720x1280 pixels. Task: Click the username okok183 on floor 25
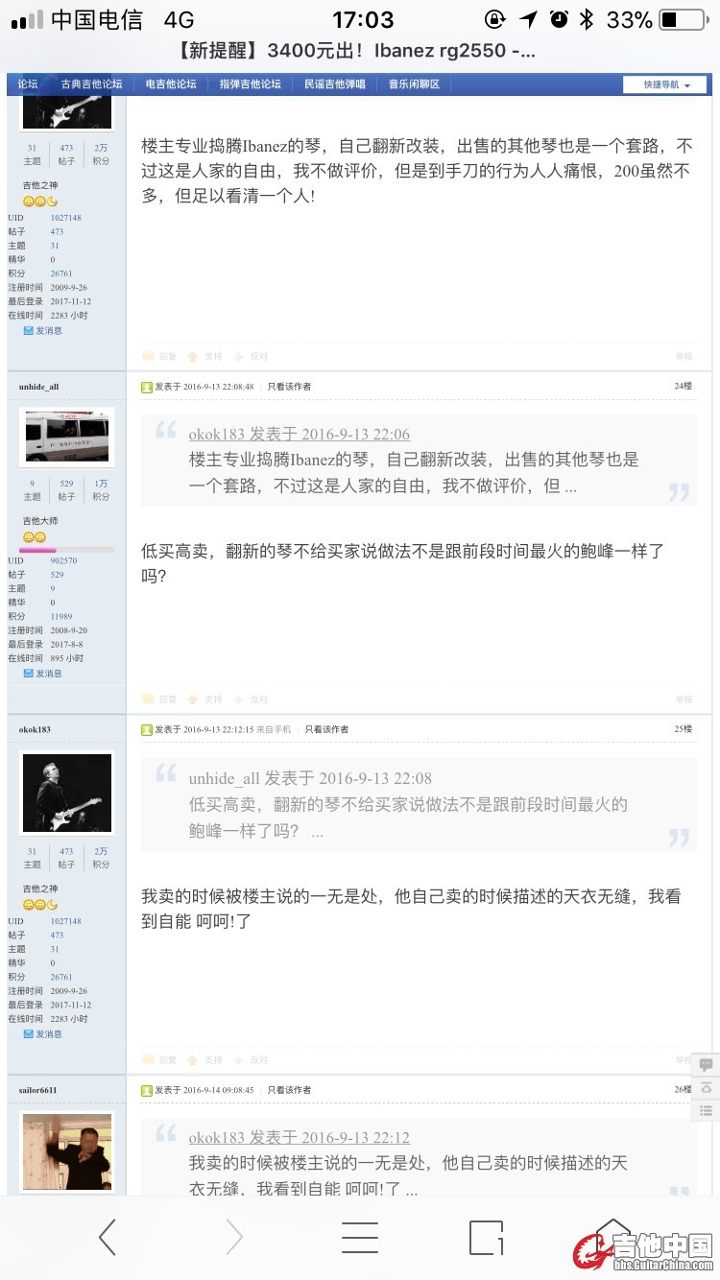click(x=35, y=729)
